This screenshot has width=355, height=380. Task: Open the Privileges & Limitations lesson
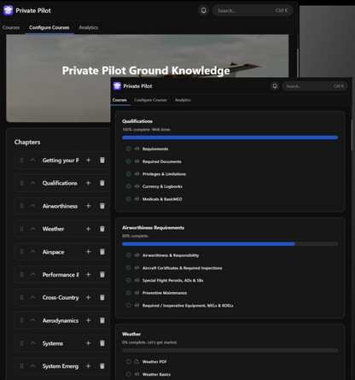[x=164, y=174]
